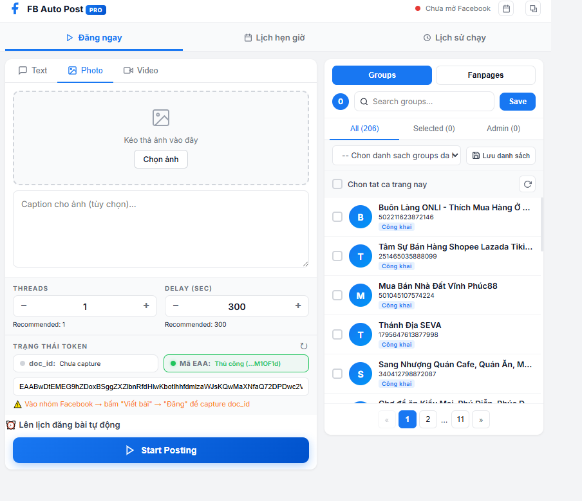Select the Video post type tab
The height and width of the screenshot is (501, 582).
click(141, 71)
